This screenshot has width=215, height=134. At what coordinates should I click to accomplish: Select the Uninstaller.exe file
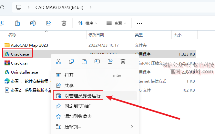[x=25, y=72]
